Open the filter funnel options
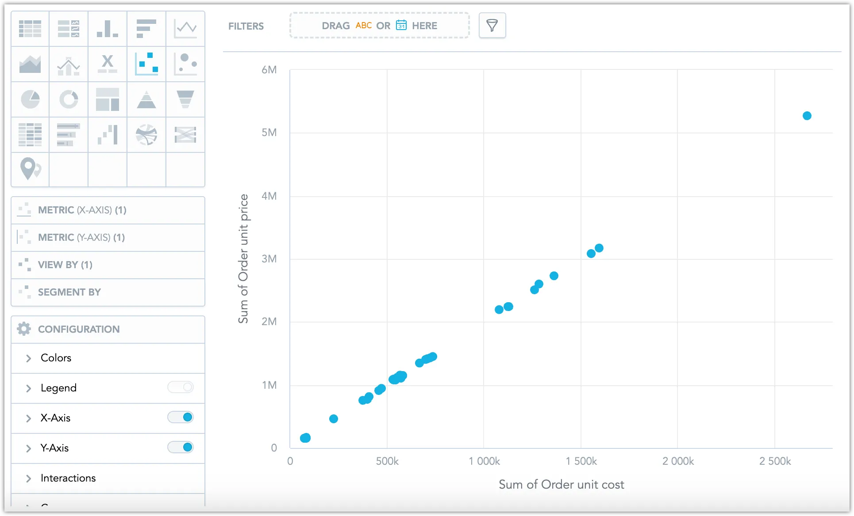This screenshot has height=516, width=854. pyautogui.click(x=492, y=25)
